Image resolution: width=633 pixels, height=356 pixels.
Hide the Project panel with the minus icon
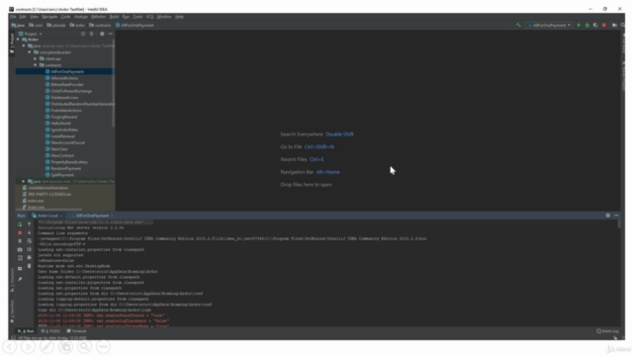pyautogui.click(x=110, y=34)
